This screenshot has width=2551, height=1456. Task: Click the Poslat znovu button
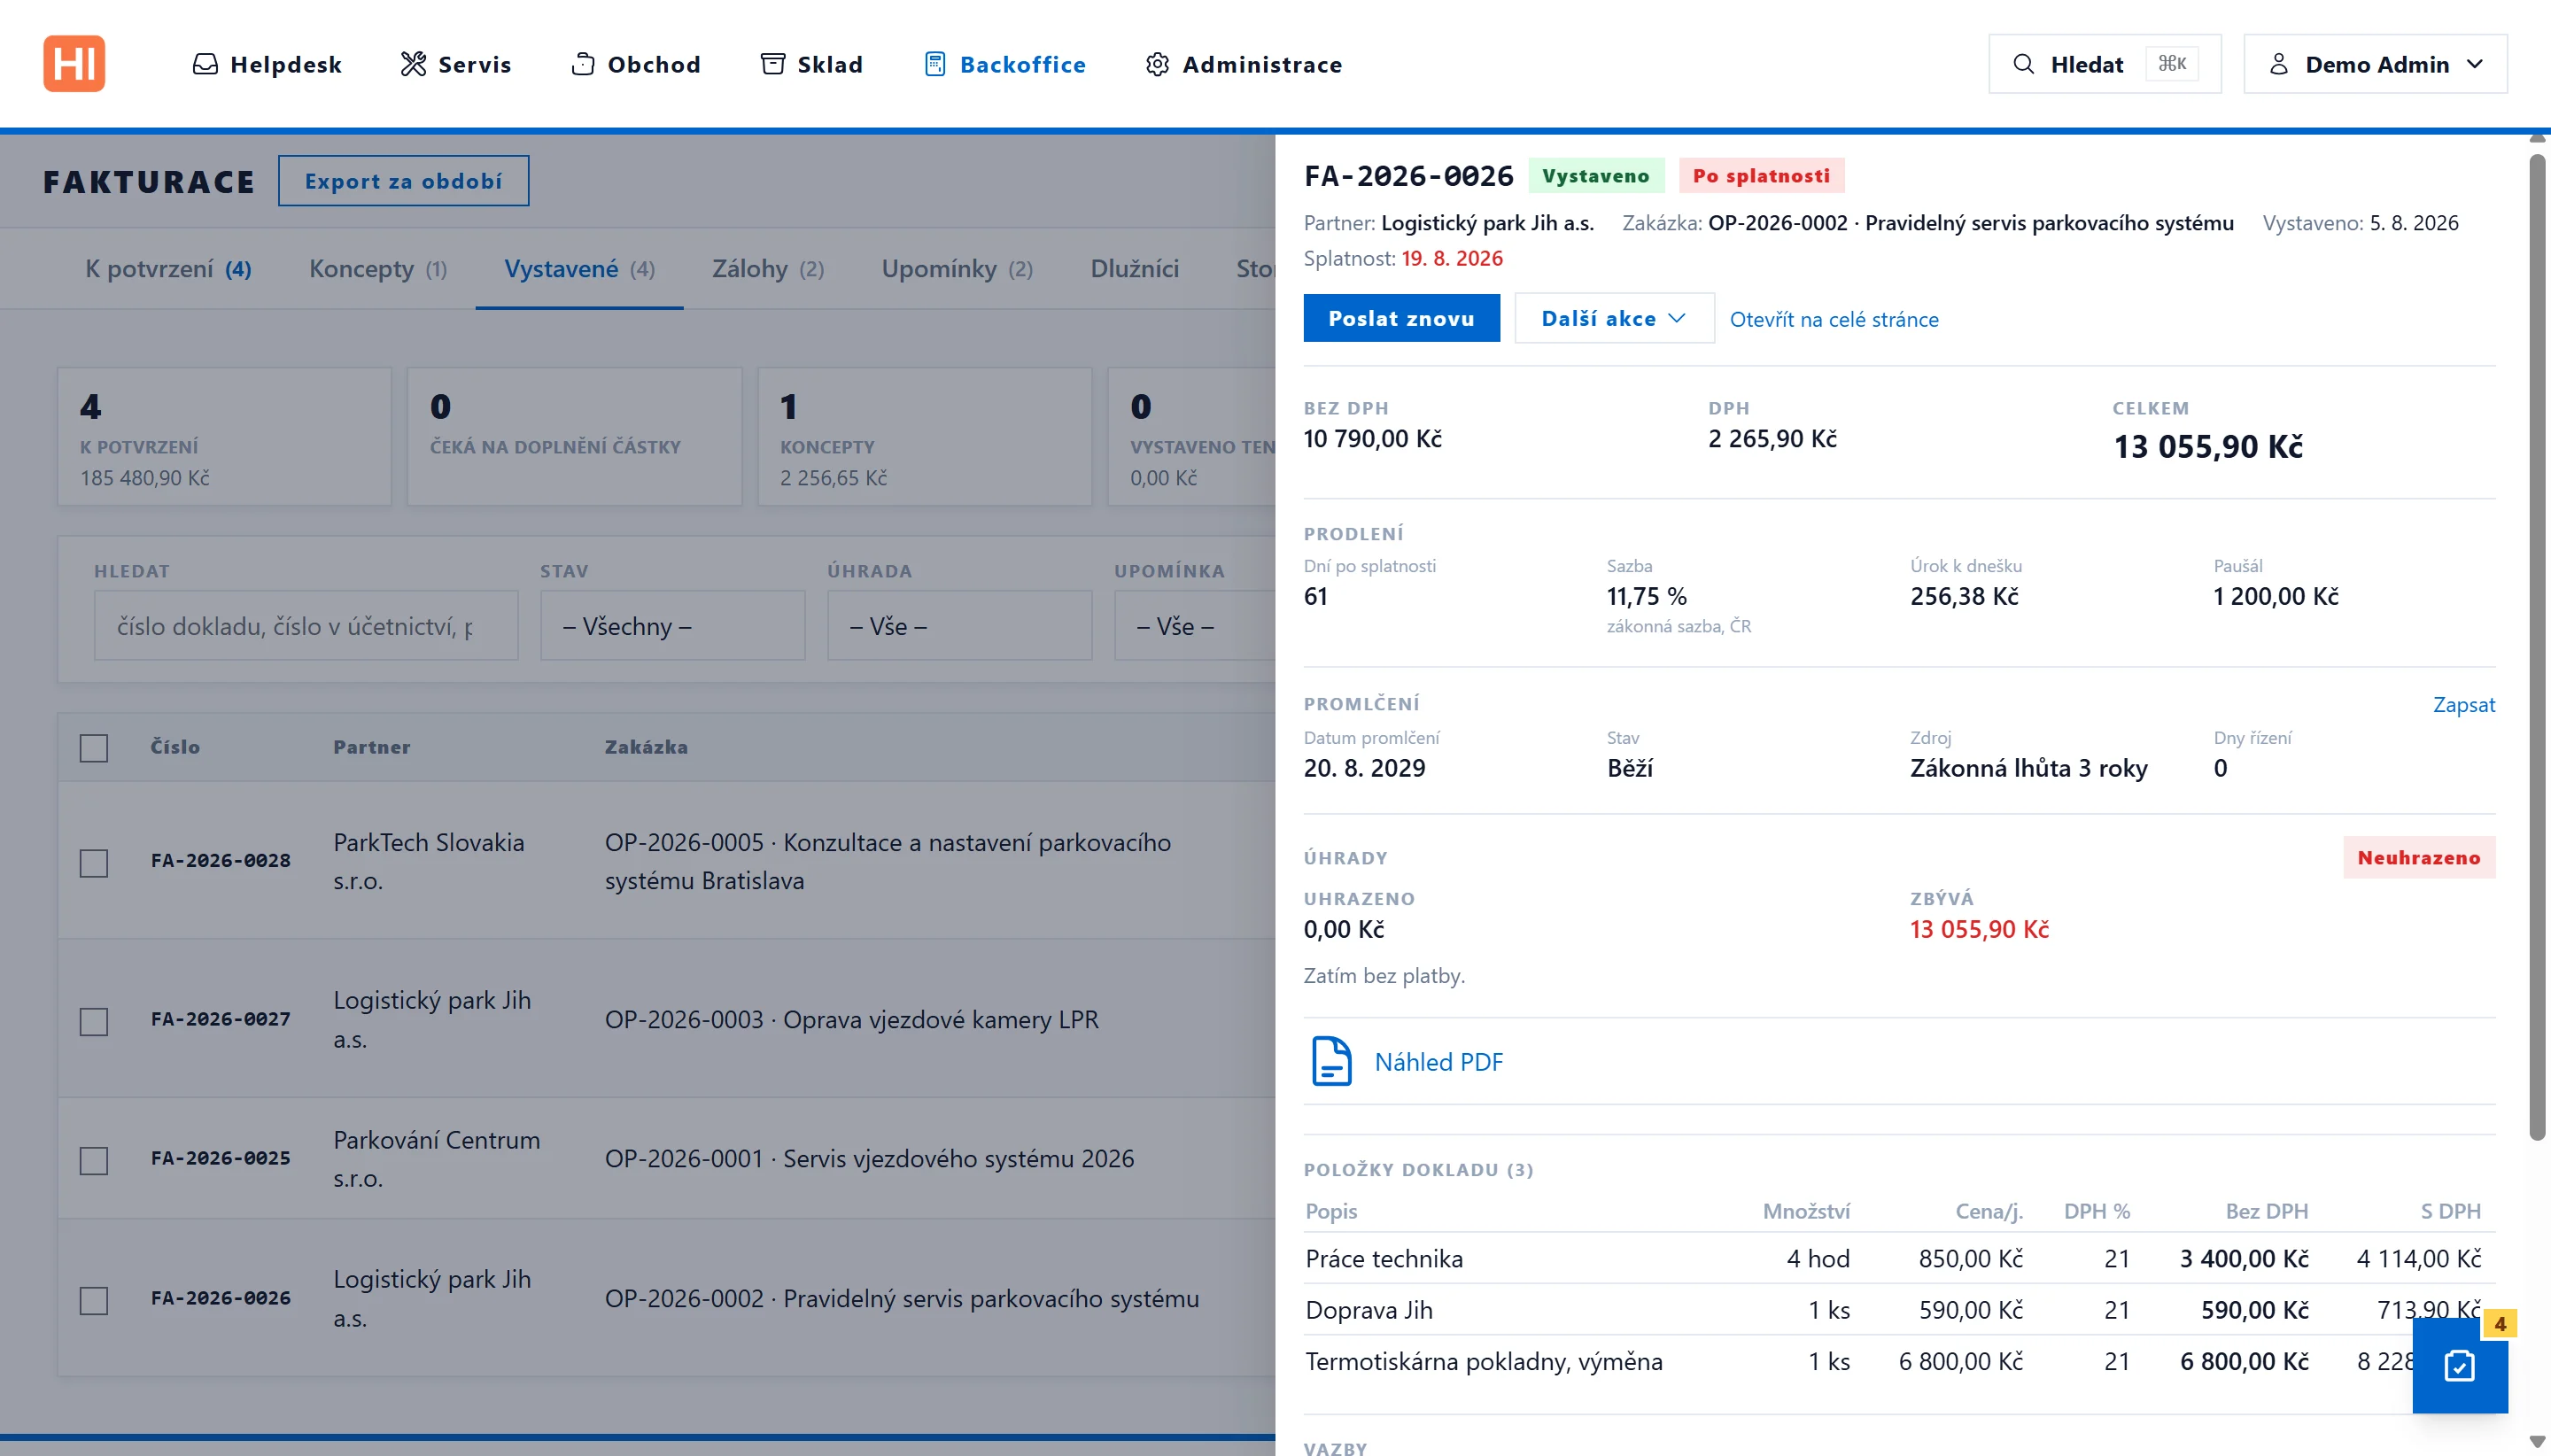1401,318
